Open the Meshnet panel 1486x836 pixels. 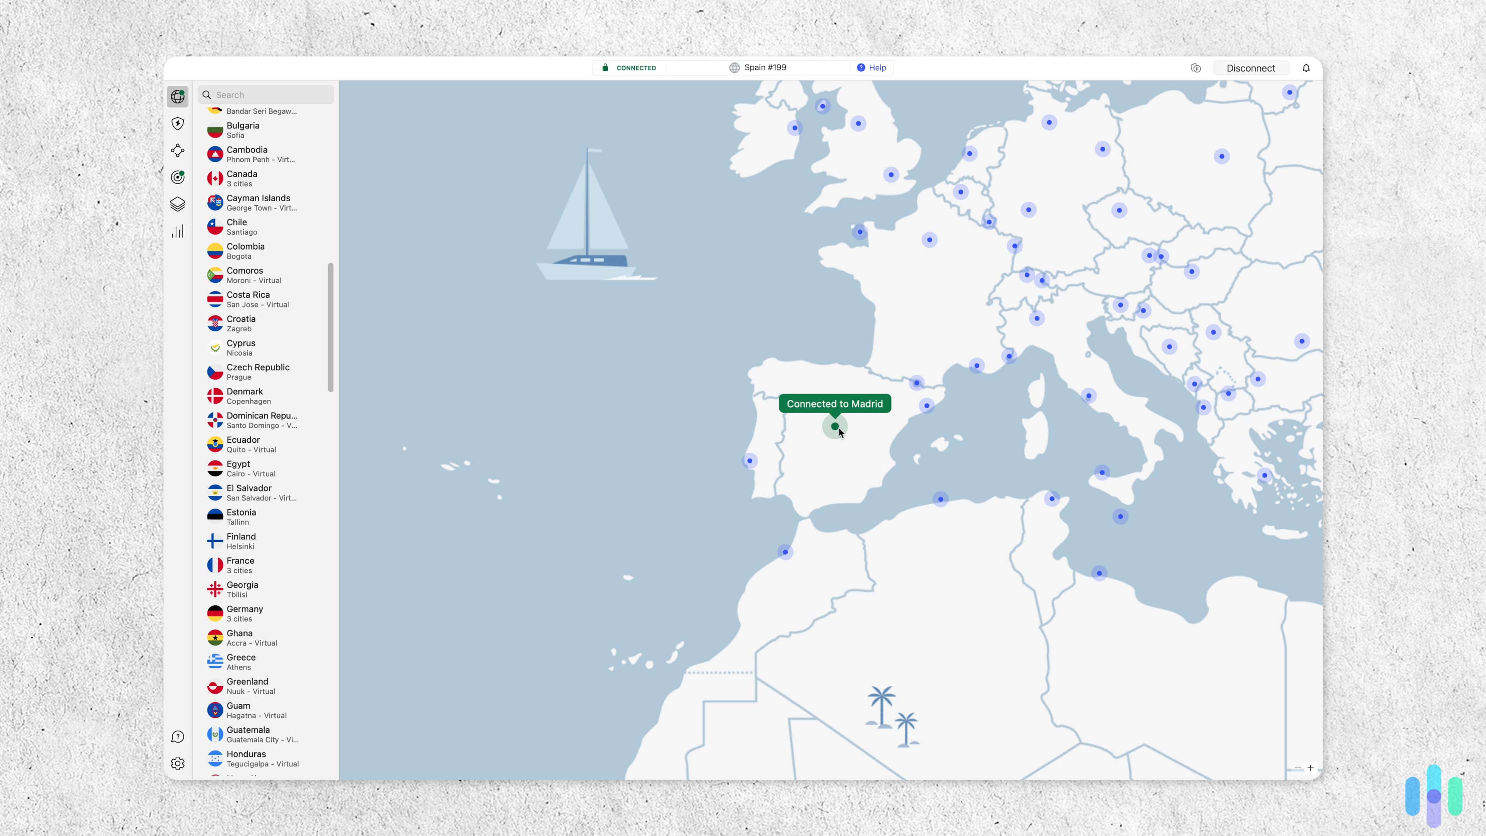pos(178,151)
